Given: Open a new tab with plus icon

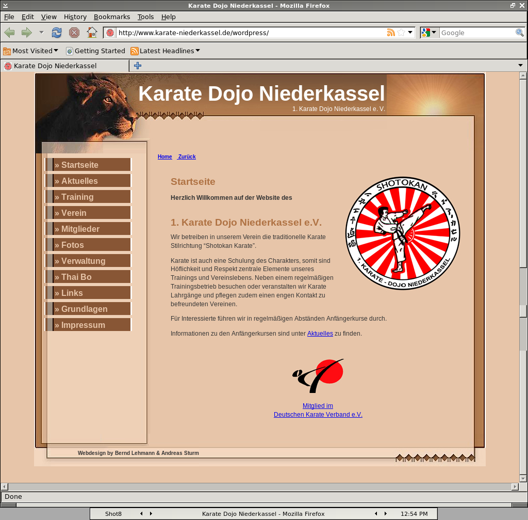Looking at the screenshot, I should 138,66.
